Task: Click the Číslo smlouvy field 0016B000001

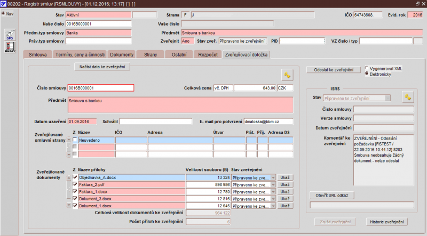Action: coord(101,88)
